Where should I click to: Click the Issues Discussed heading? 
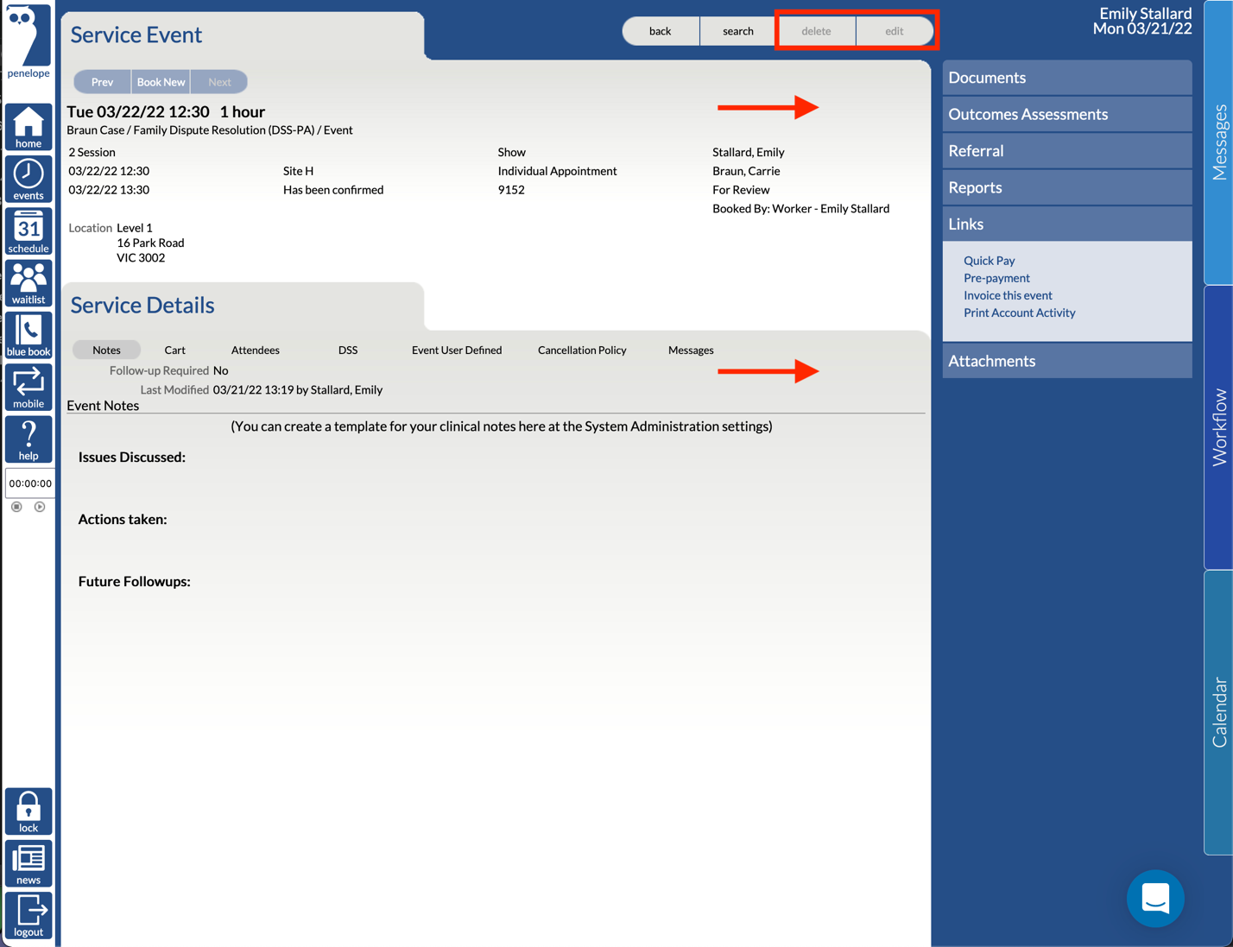pos(132,458)
